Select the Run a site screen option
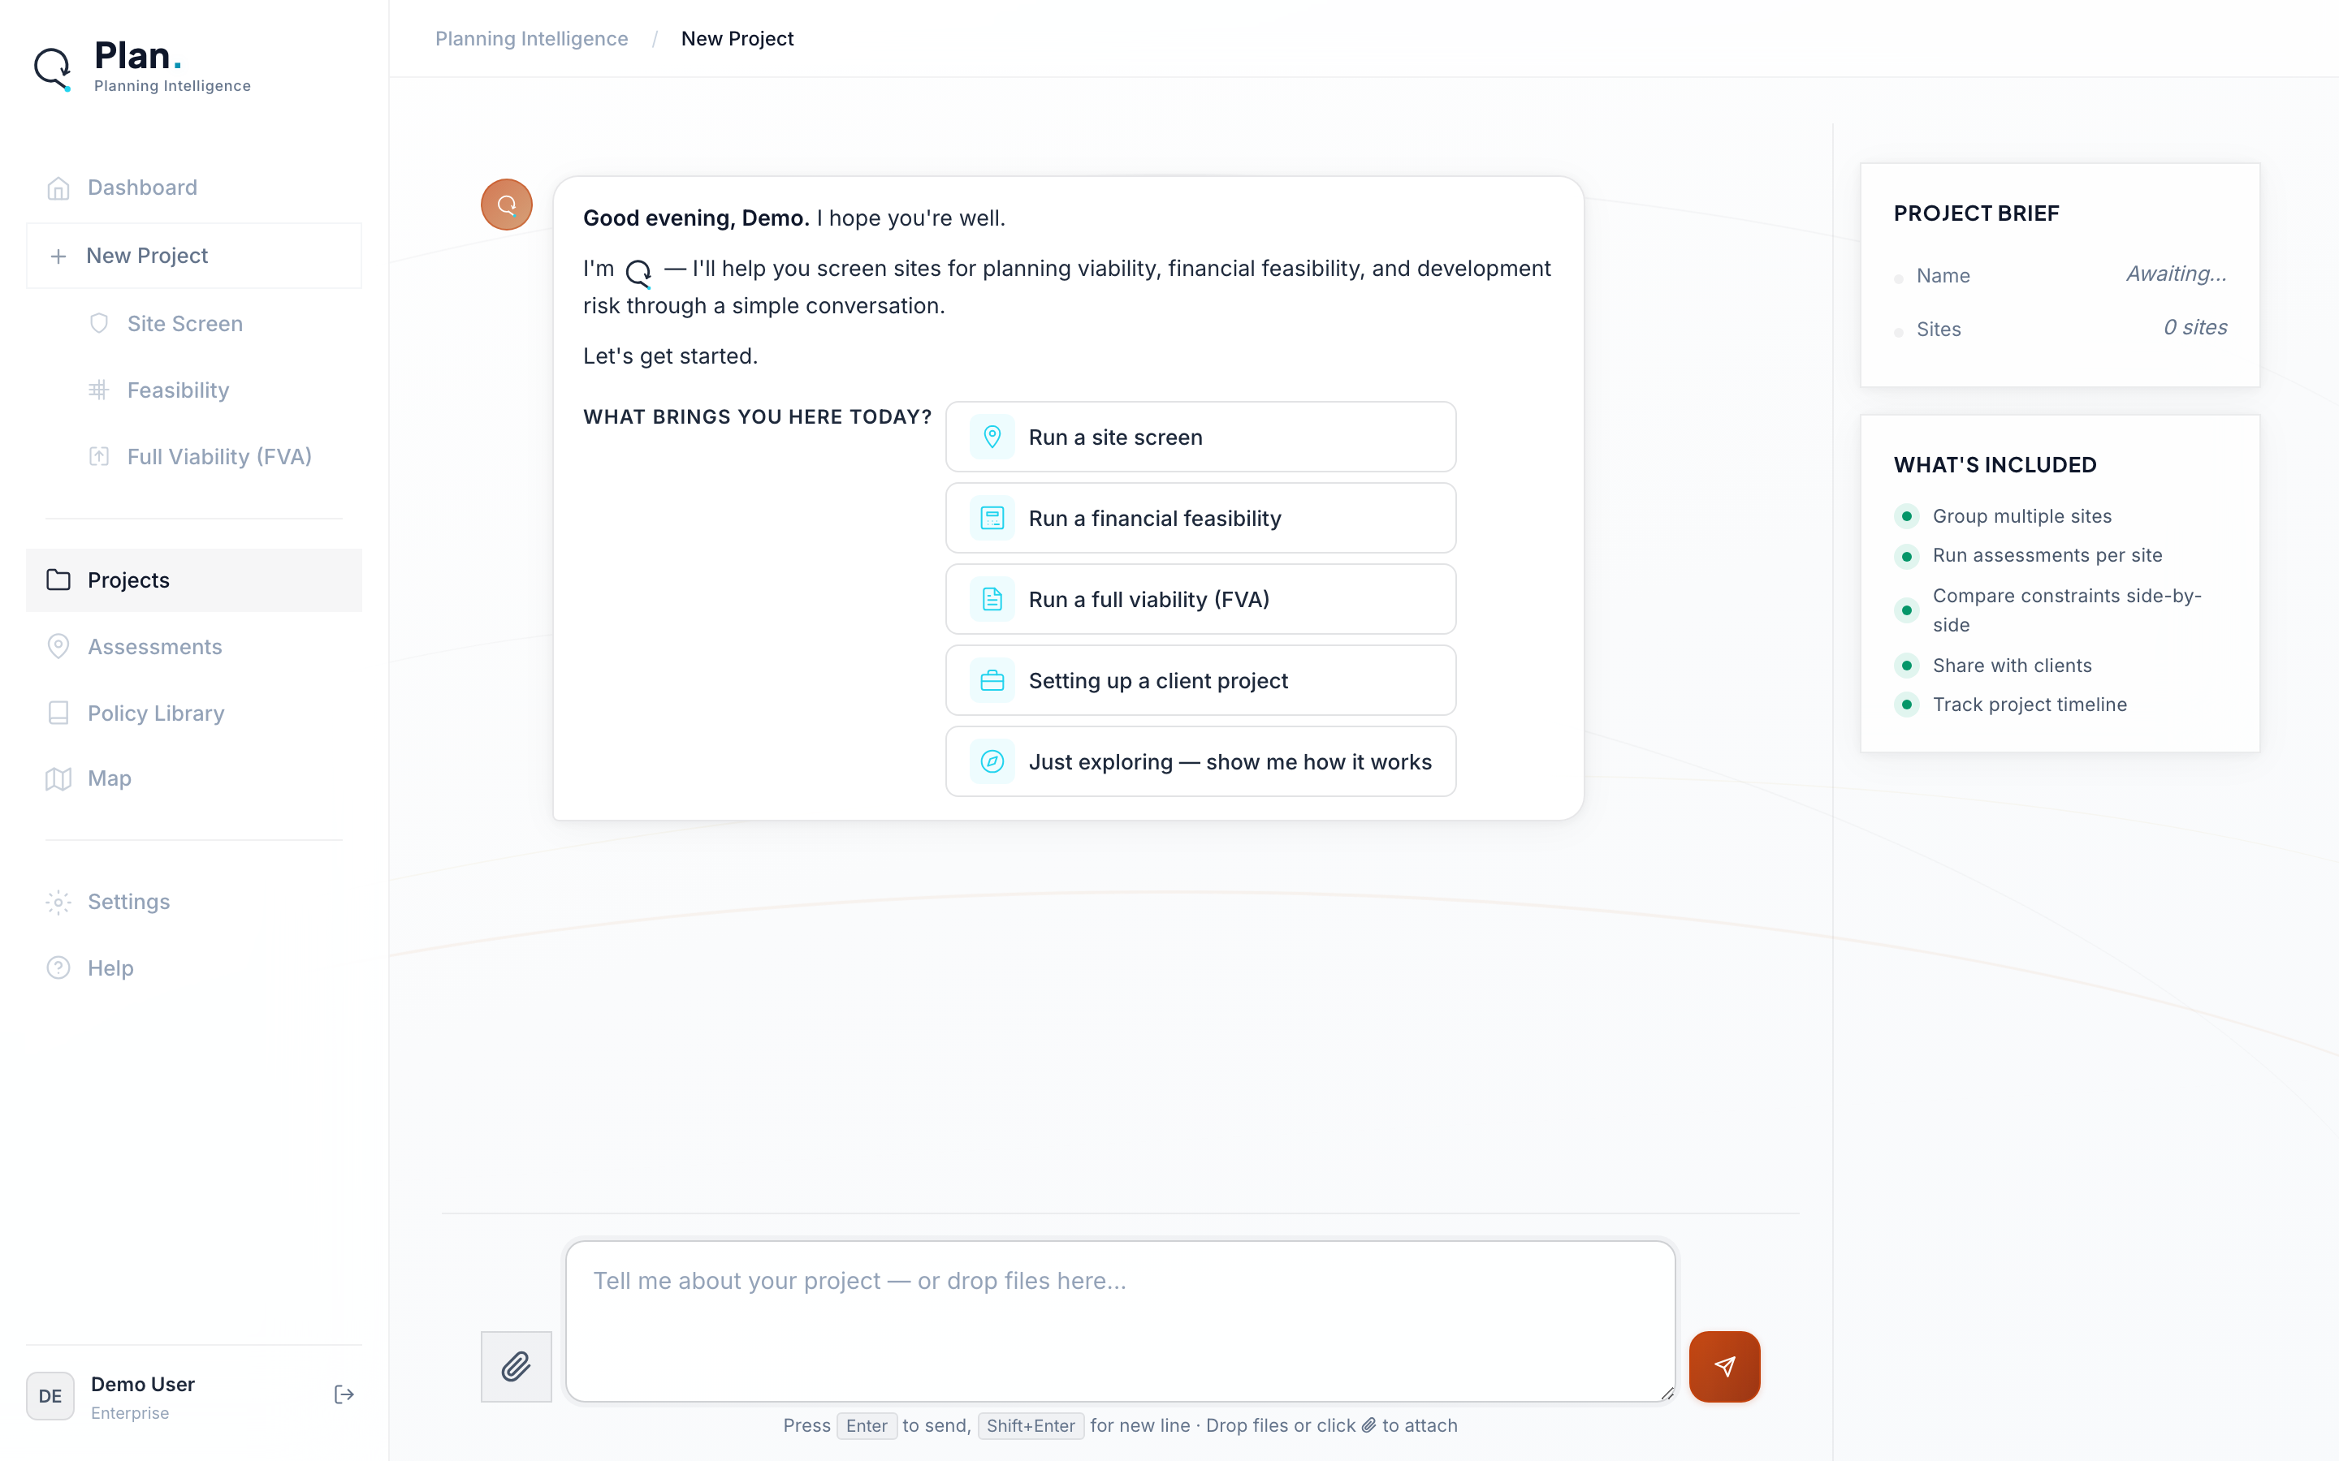Viewport: 2339px width, 1461px height. (1200, 436)
